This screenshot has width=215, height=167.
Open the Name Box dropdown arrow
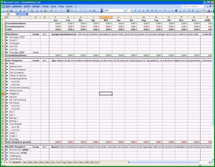point(18,14)
